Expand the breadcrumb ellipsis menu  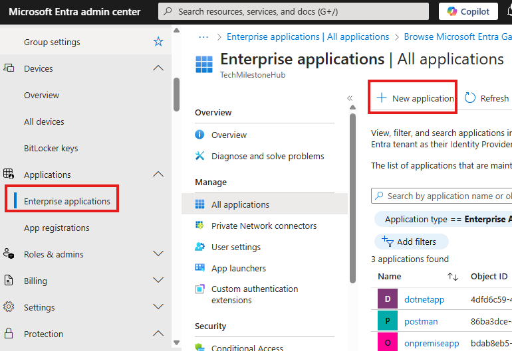203,37
